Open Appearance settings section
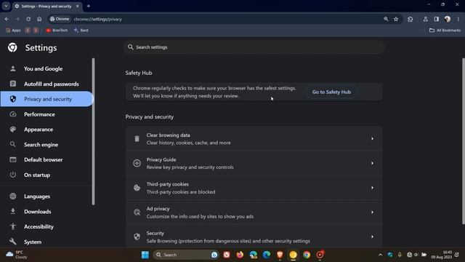Viewport: 465px width, 262px height. pos(39,130)
